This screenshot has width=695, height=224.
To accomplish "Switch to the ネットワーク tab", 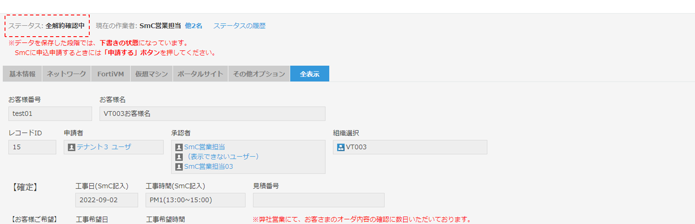I will pos(66,74).
